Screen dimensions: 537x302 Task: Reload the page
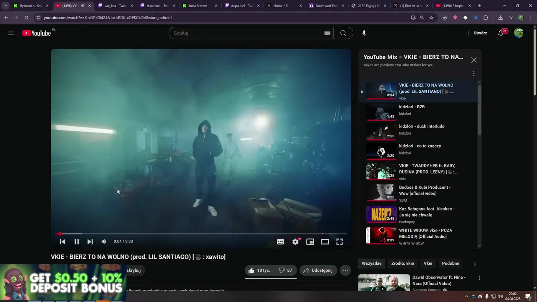pos(26,18)
